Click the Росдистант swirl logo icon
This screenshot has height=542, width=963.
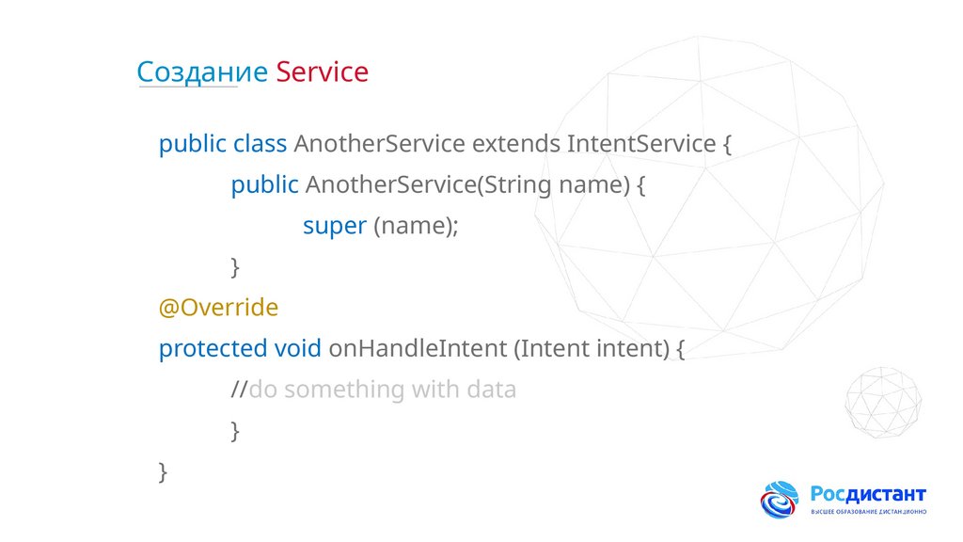780,501
